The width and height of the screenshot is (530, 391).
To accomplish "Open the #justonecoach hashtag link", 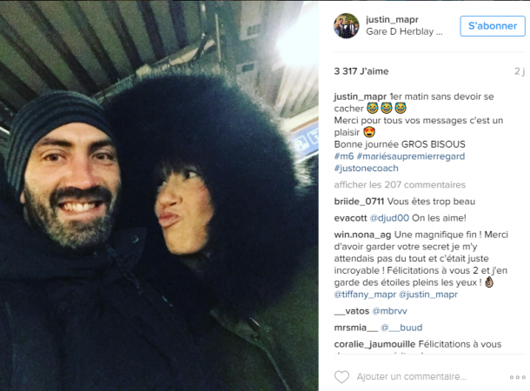I will click(366, 168).
